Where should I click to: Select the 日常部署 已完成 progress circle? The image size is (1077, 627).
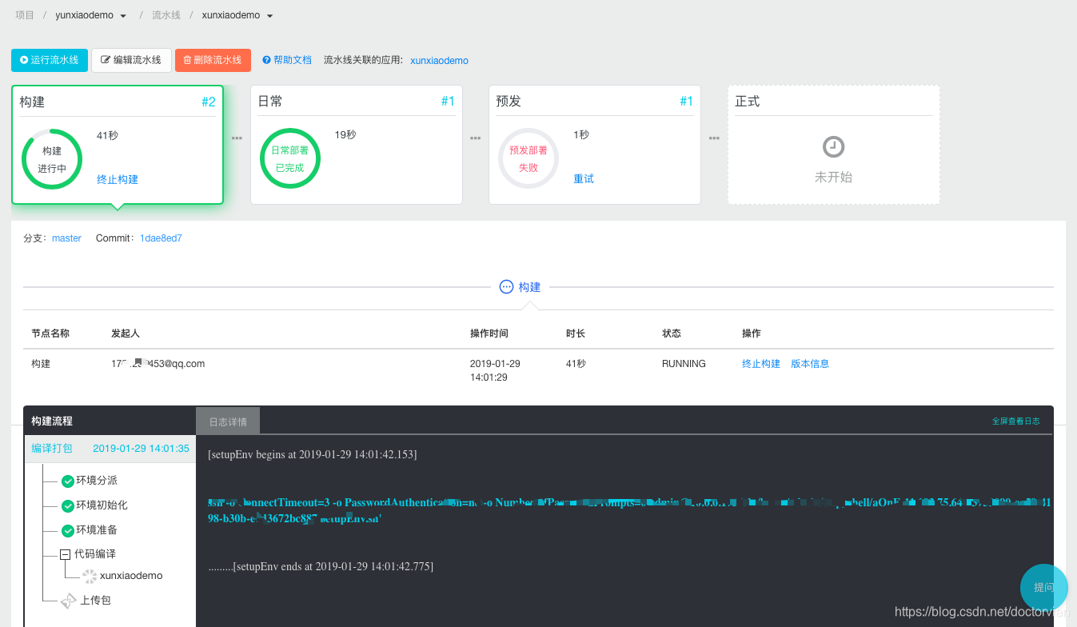289,158
